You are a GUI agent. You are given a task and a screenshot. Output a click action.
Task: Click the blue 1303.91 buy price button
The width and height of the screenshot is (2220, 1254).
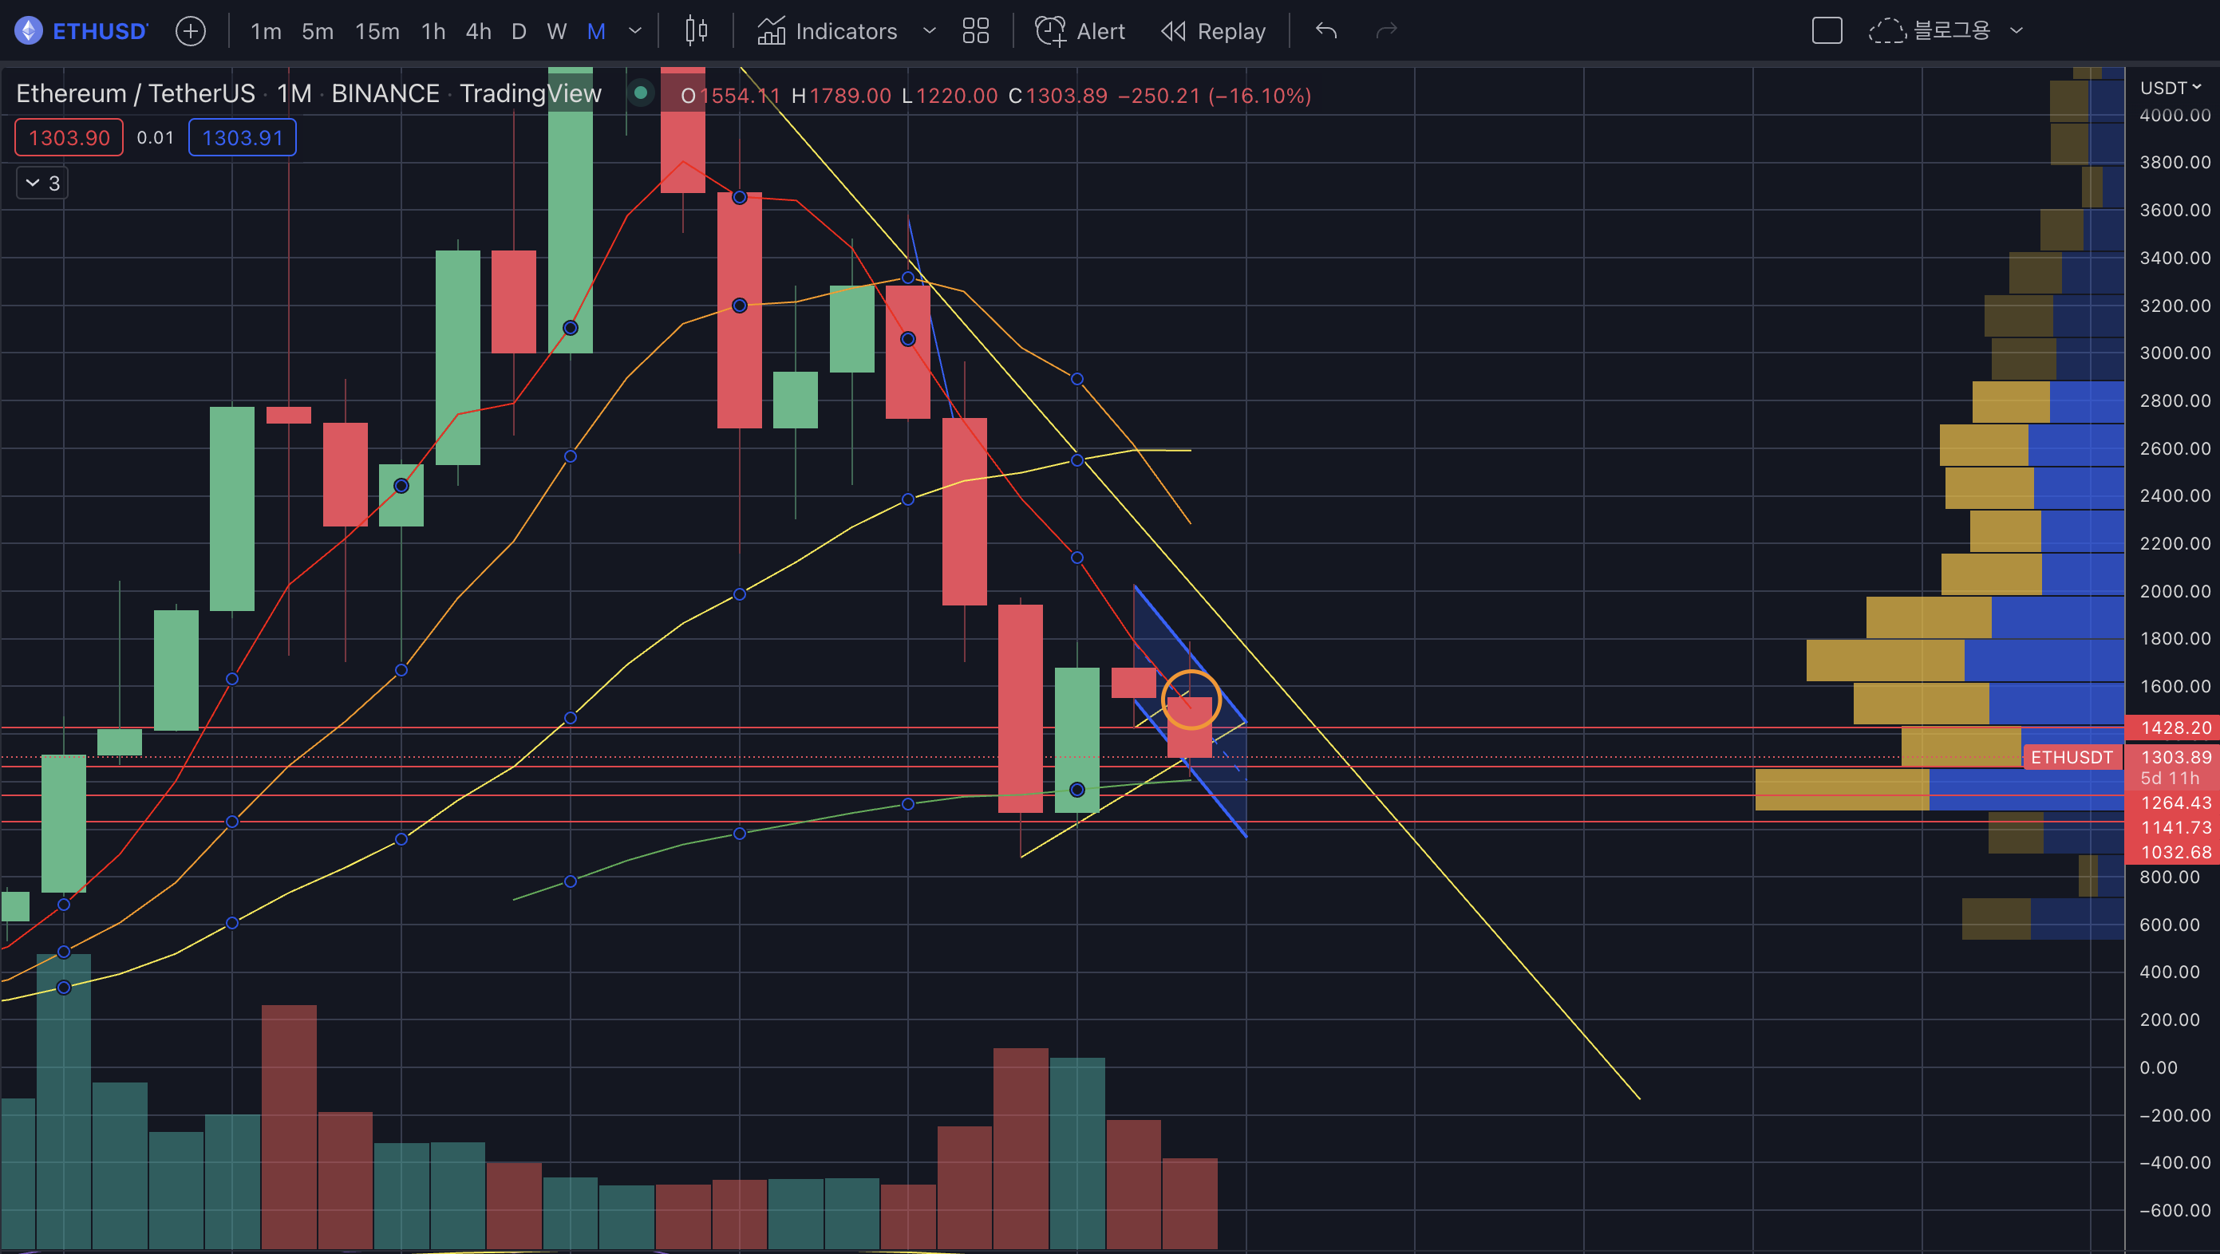point(242,138)
